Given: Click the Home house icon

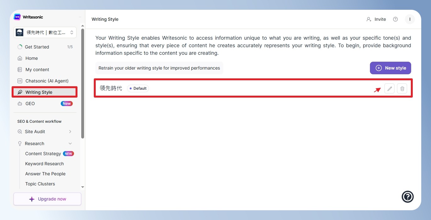Looking at the screenshot, I should (20, 58).
